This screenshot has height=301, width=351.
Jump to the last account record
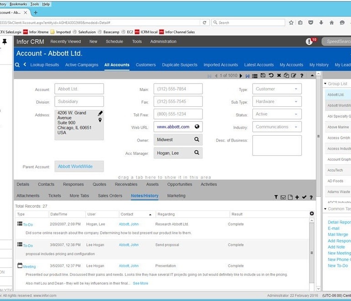[247, 76]
